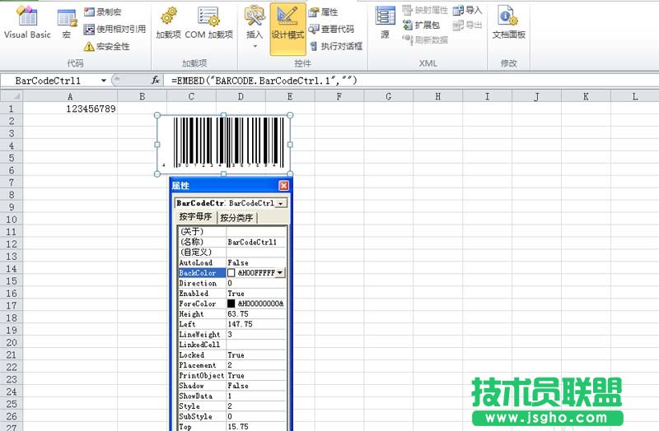Image resolution: width=659 pixels, height=431 pixels.
Task: Select SubStyle property row
Action: coord(232,417)
